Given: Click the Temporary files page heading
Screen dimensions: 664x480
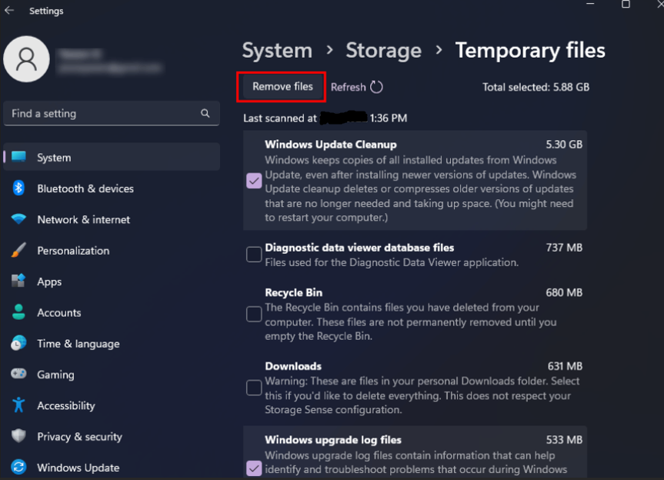Looking at the screenshot, I should (x=530, y=50).
